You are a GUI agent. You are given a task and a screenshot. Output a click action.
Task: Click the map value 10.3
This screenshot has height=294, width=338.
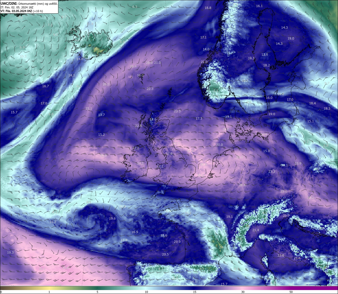tap(23, 56)
